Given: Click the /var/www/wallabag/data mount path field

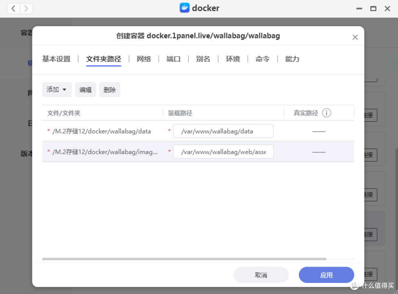Looking at the screenshot, I should [223, 131].
